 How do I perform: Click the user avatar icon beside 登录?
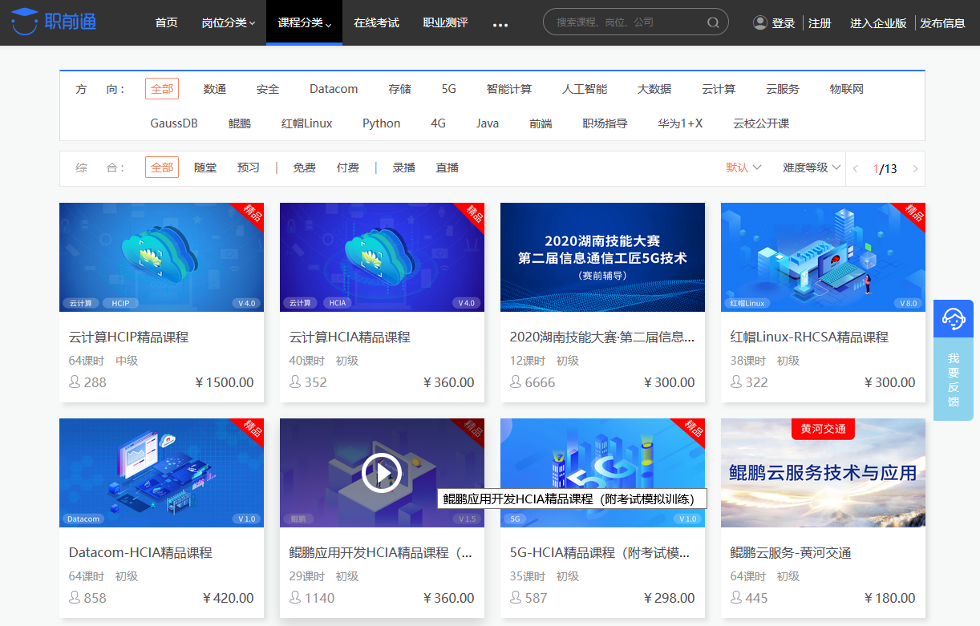[x=760, y=22]
